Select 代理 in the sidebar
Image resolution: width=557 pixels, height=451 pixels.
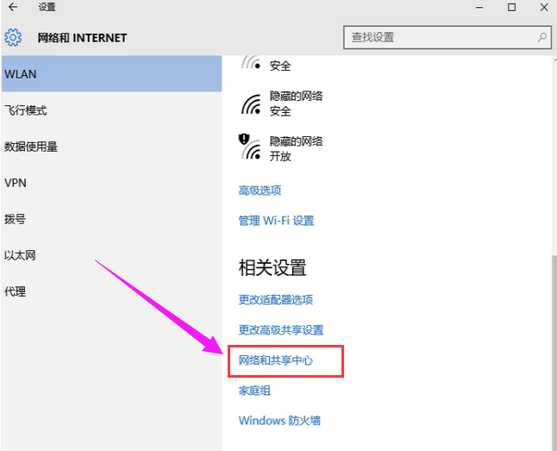[x=16, y=291]
